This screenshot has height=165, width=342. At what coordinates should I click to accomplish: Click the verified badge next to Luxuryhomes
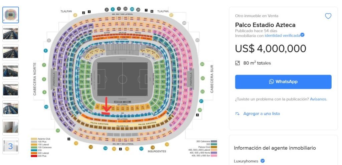[263, 161]
